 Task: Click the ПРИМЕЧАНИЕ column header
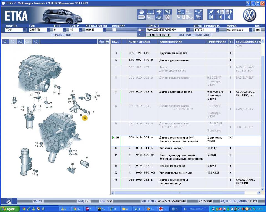(217, 42)
